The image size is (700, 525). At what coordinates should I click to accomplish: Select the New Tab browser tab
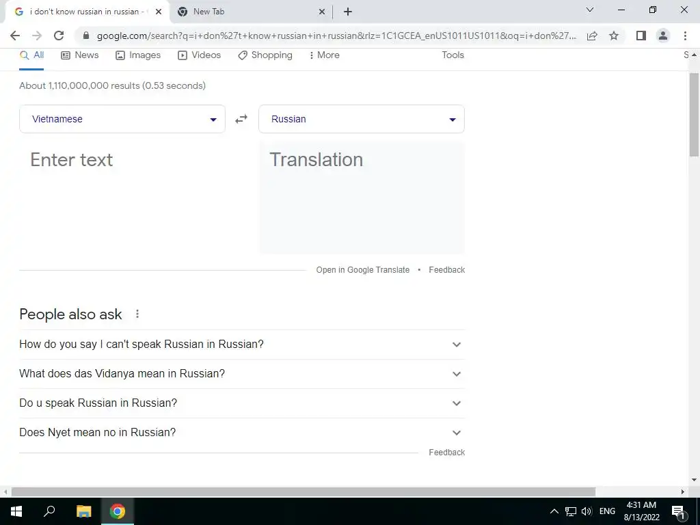[x=250, y=12]
